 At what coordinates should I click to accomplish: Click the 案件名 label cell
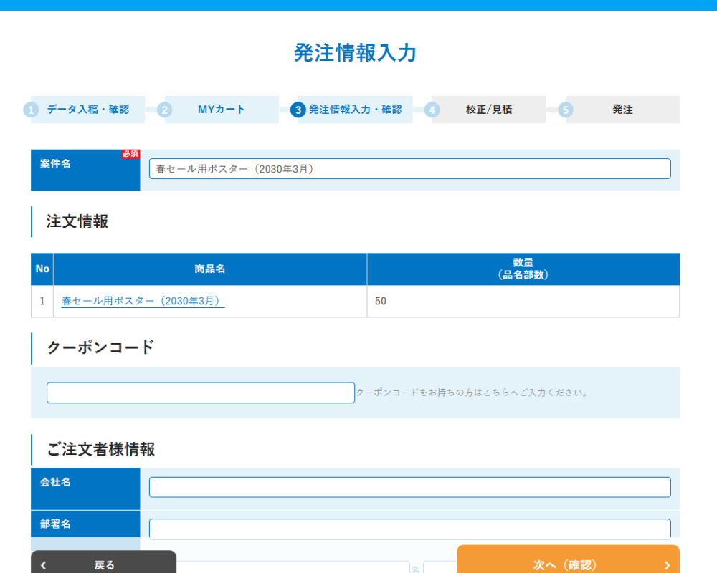click(85, 170)
